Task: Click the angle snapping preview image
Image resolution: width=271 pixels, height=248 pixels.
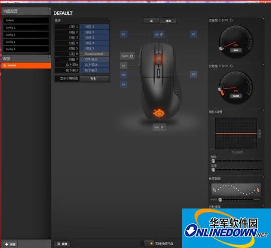Action: coord(236,190)
